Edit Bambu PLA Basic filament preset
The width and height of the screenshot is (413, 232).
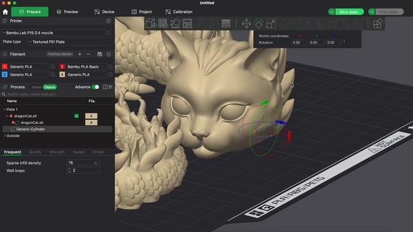pyautogui.click(x=110, y=66)
